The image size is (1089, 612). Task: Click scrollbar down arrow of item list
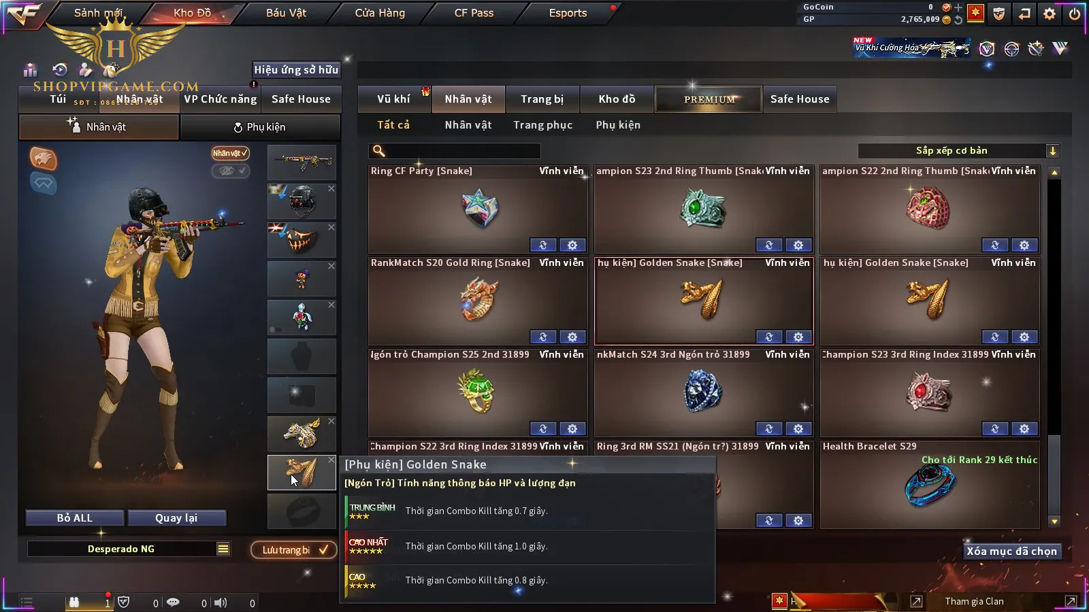1054,522
